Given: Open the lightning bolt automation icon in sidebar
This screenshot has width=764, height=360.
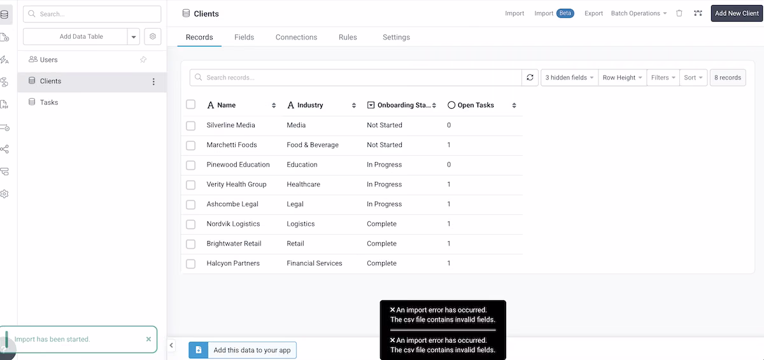Looking at the screenshot, I should coord(4,60).
